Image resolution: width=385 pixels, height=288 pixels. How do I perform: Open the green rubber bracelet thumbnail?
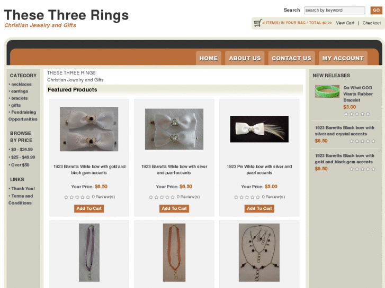[x=327, y=91]
